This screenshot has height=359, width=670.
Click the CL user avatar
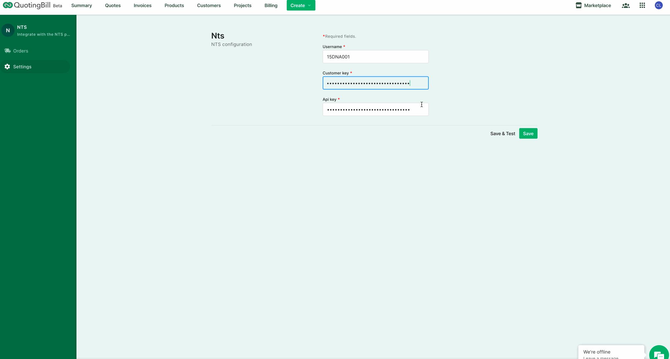click(658, 5)
